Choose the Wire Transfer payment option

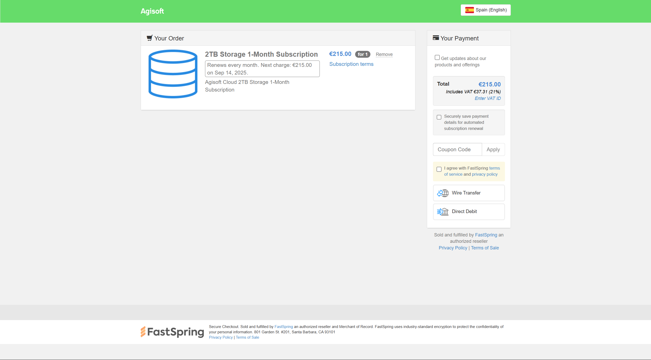coord(469,193)
